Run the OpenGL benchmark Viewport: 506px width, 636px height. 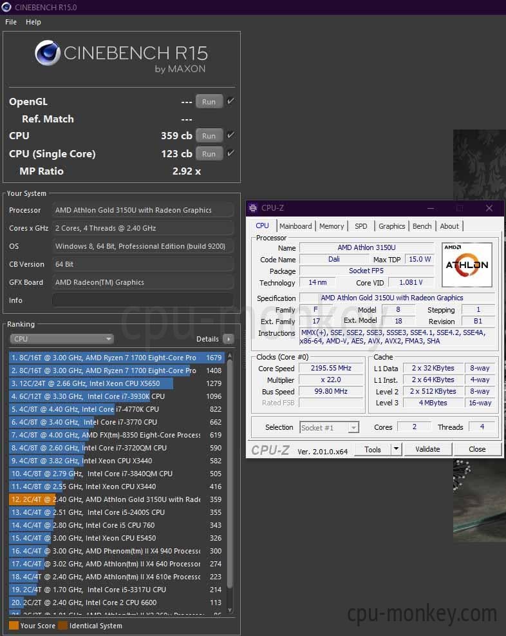(x=209, y=101)
